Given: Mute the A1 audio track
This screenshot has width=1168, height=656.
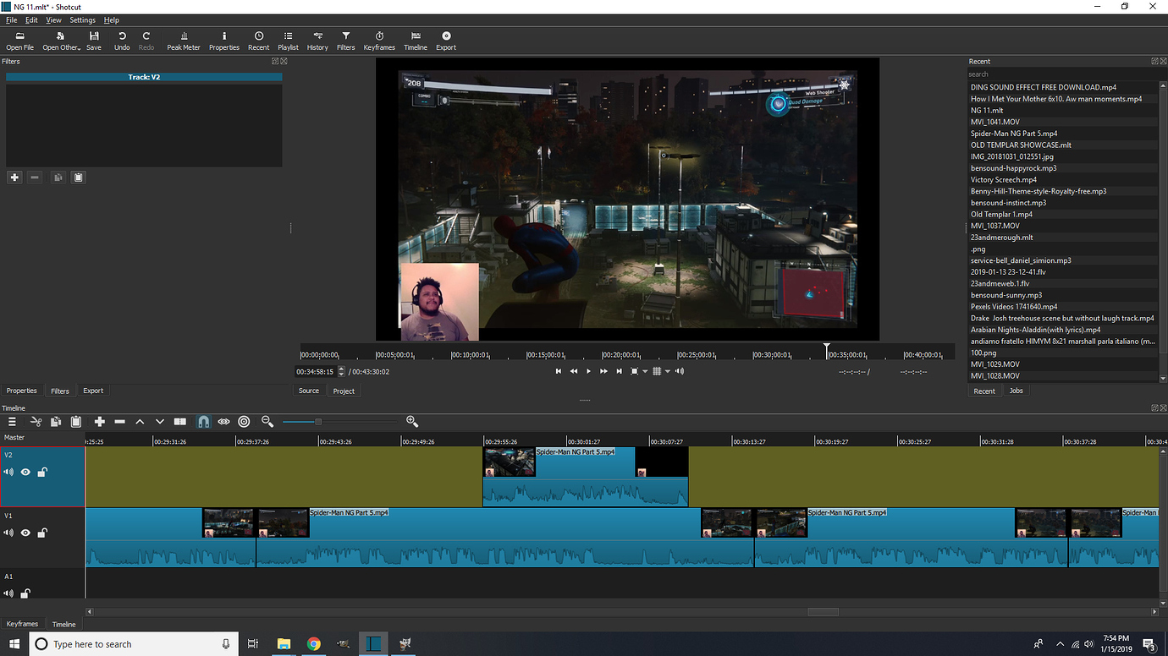Looking at the screenshot, I should 9,593.
